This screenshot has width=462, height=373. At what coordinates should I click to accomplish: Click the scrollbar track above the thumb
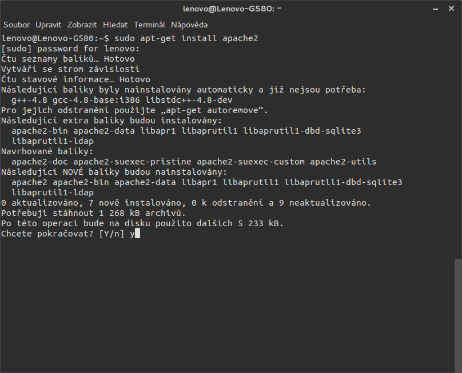pos(457,143)
